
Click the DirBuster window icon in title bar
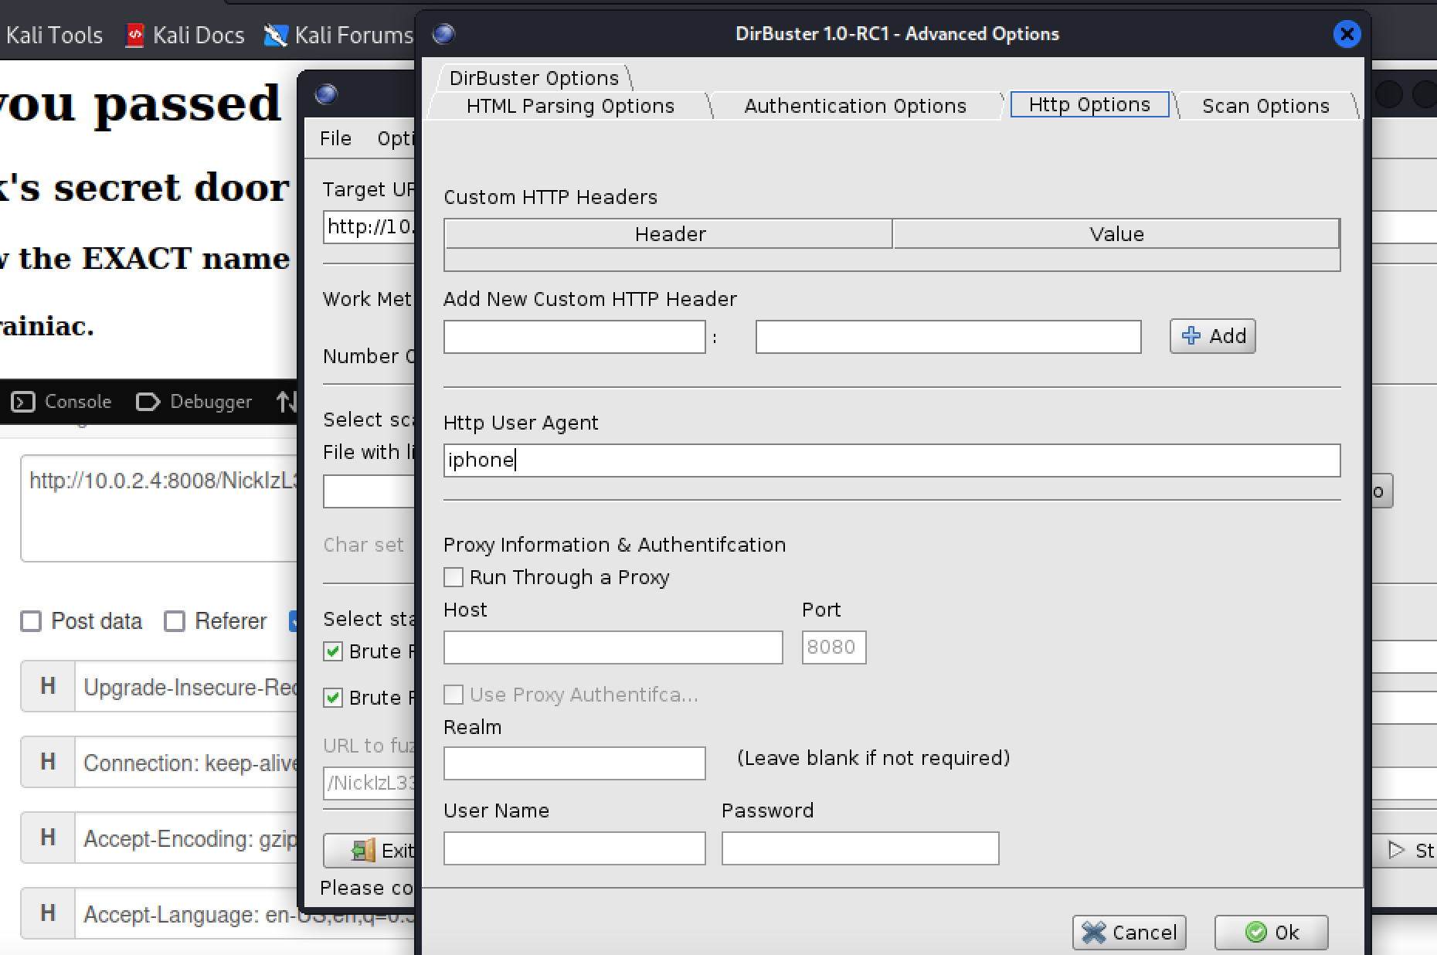[x=443, y=34]
